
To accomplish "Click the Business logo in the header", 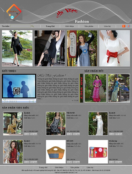I will [14, 12].
